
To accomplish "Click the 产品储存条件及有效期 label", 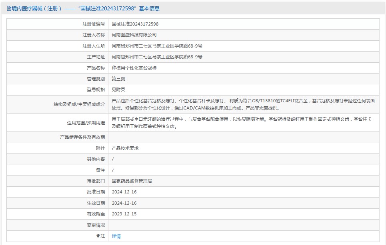I will click(x=82, y=137).
